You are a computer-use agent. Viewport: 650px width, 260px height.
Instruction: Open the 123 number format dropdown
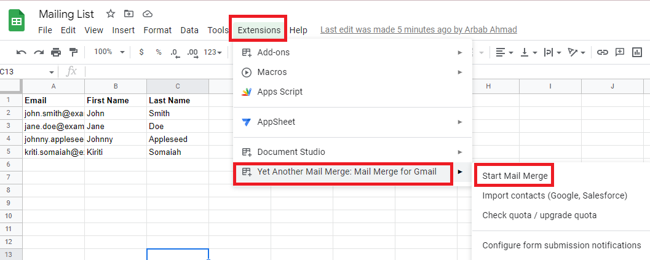click(x=213, y=52)
